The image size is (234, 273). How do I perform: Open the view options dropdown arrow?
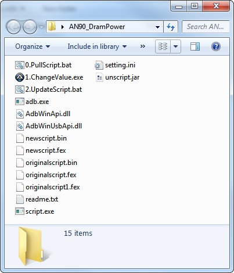[x=175, y=46]
